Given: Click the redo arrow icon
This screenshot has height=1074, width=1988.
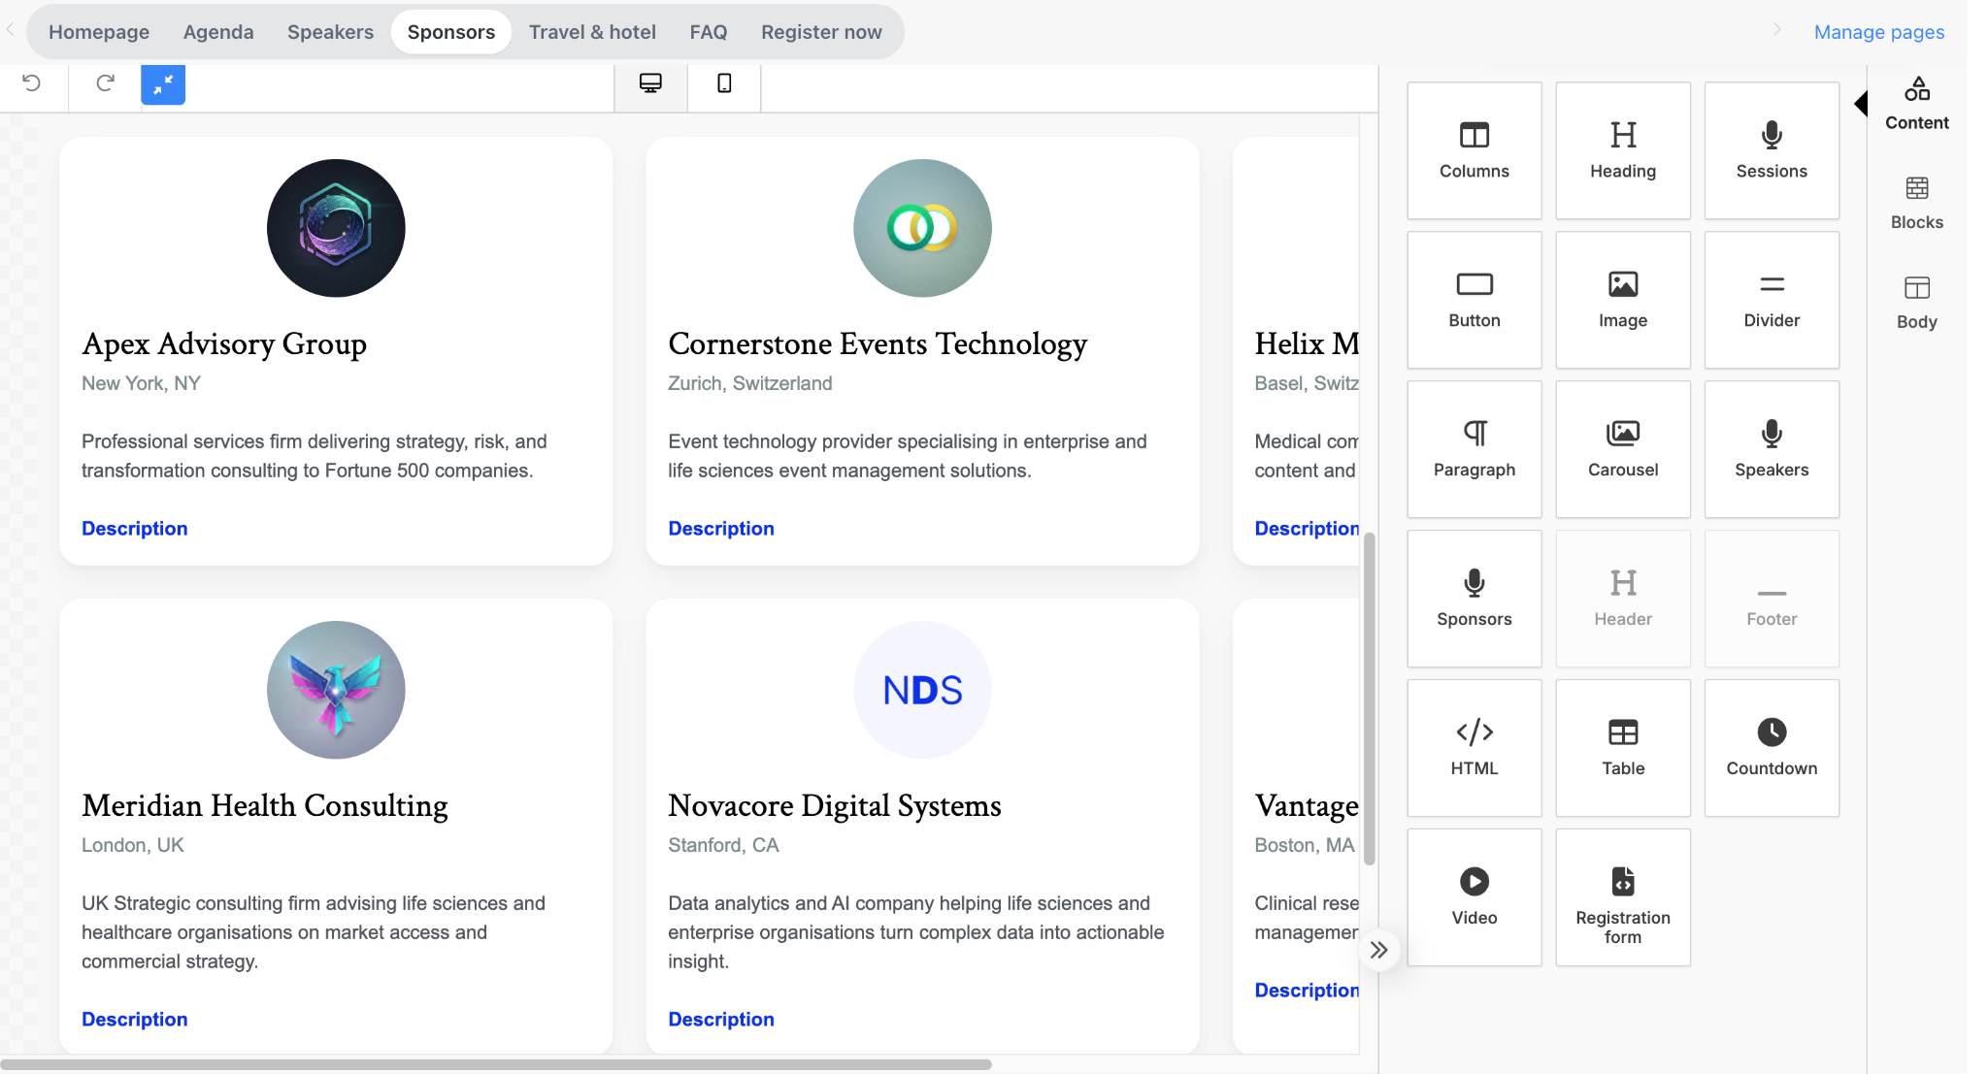Looking at the screenshot, I should 105,83.
